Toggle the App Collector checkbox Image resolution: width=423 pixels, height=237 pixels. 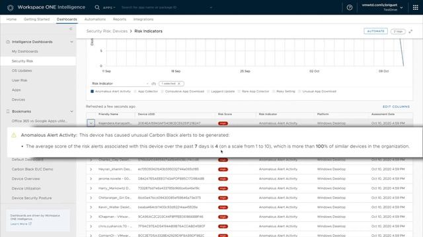135,92
